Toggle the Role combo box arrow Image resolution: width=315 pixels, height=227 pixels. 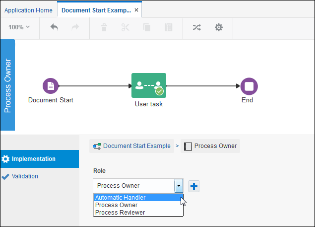tap(179, 186)
